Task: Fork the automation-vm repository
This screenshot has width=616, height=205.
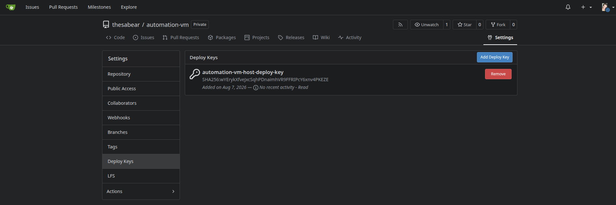Action: point(498,25)
